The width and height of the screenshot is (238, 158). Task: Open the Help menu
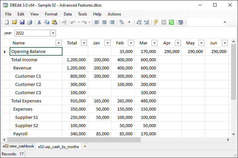[x=97, y=14]
